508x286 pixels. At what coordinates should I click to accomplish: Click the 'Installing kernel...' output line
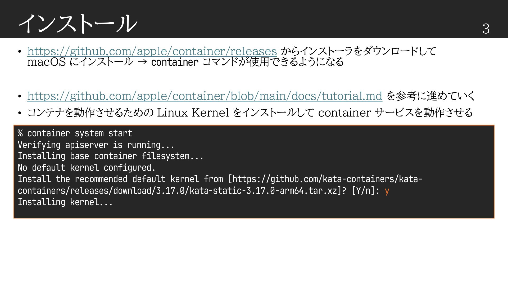coord(65,202)
